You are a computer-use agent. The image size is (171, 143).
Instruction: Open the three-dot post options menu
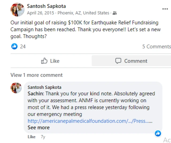pyautogui.click(x=165, y=9)
